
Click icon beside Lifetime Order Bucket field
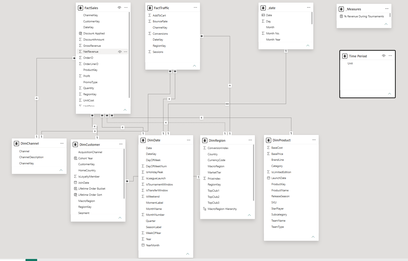tap(75, 189)
